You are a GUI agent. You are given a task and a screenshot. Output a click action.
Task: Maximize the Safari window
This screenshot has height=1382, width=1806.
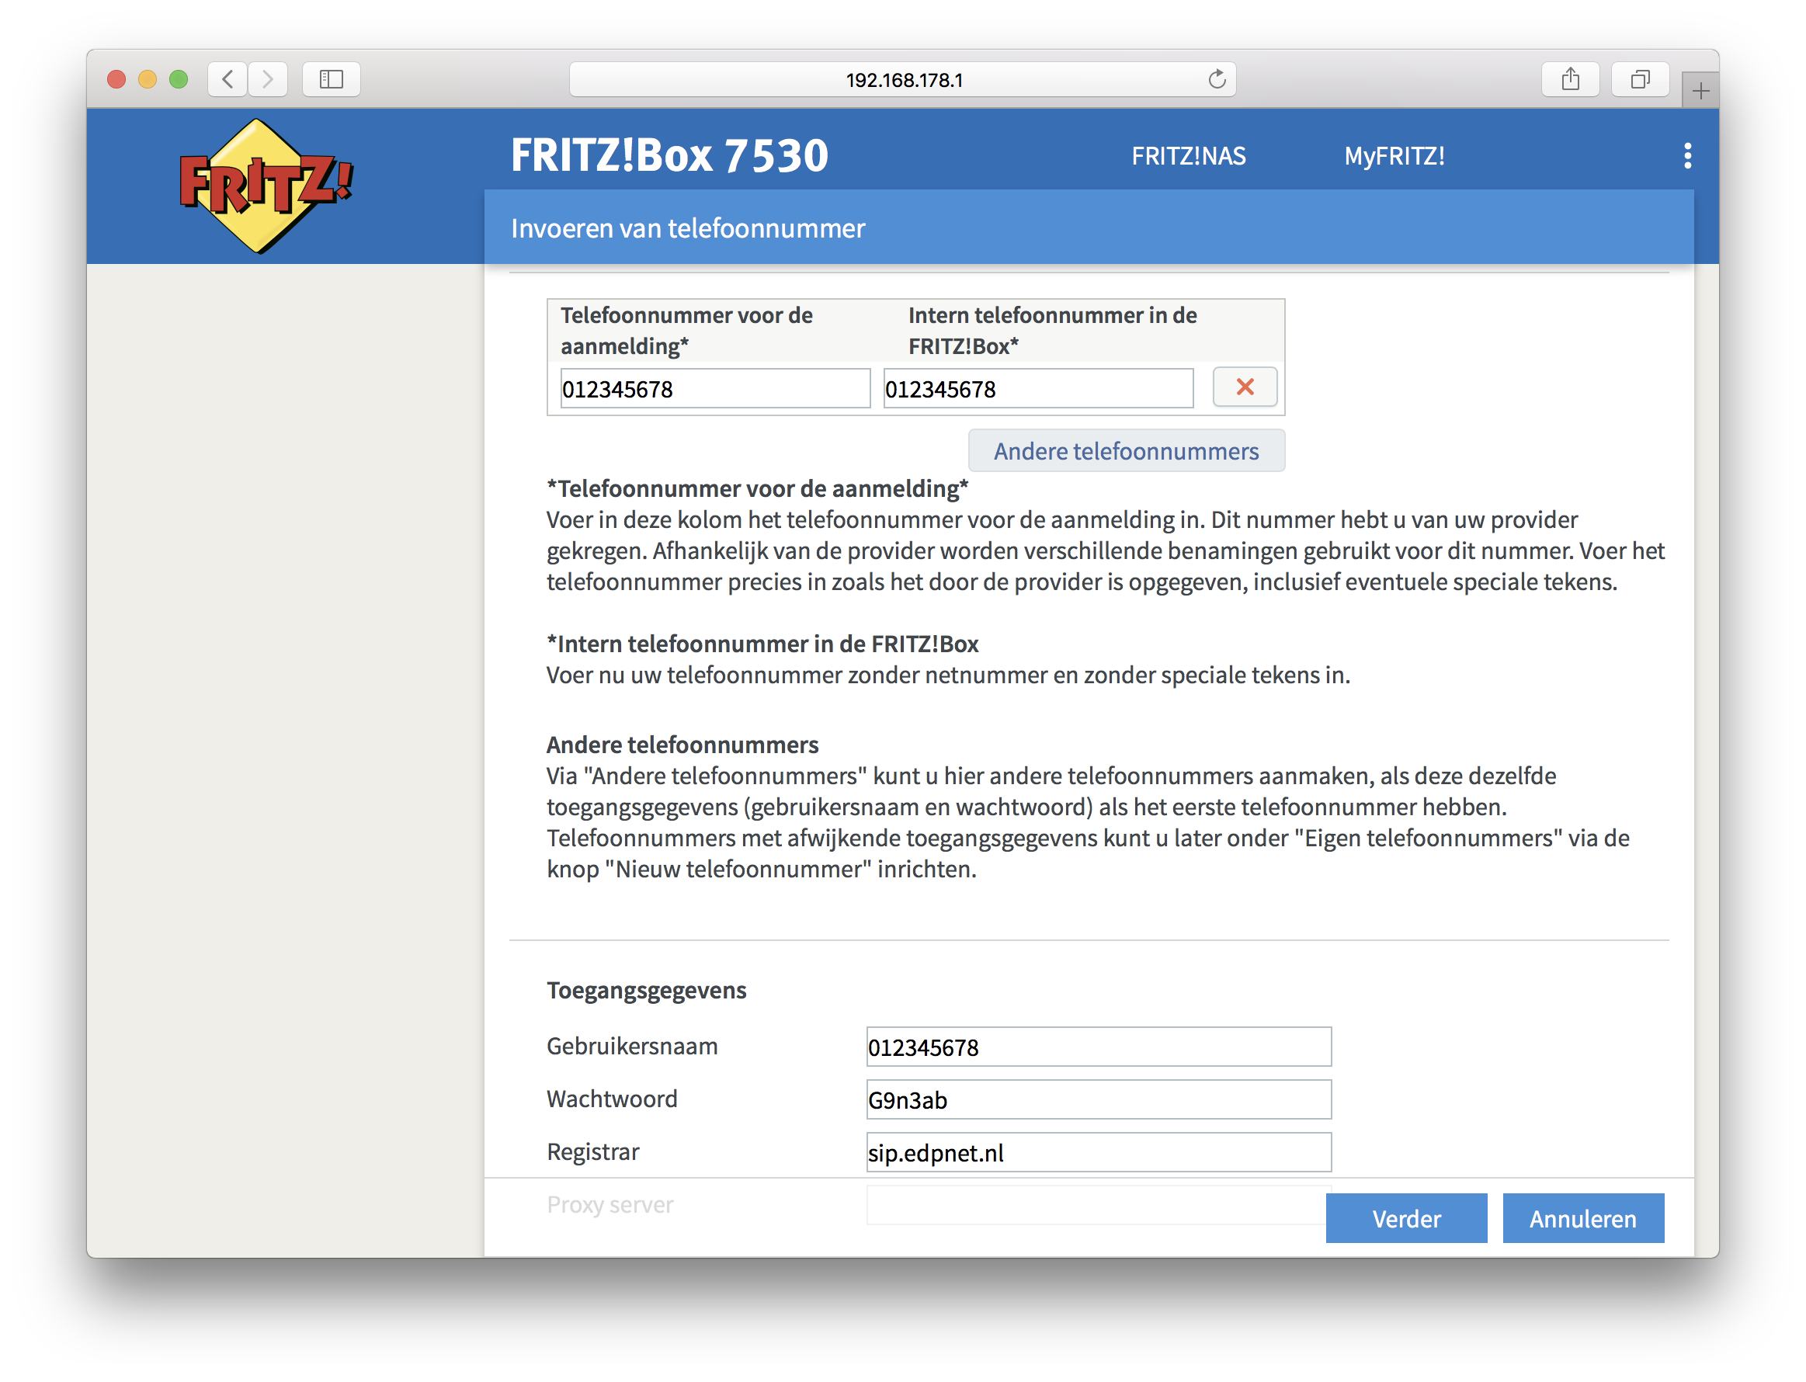[179, 79]
